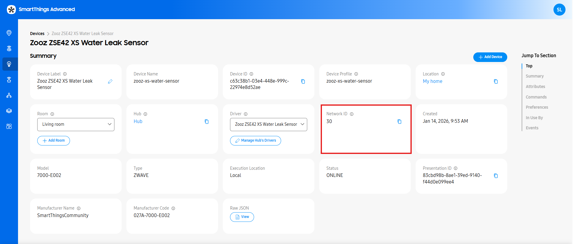Copy the Presentation ID value
This screenshot has height=244, width=573.
tap(496, 176)
